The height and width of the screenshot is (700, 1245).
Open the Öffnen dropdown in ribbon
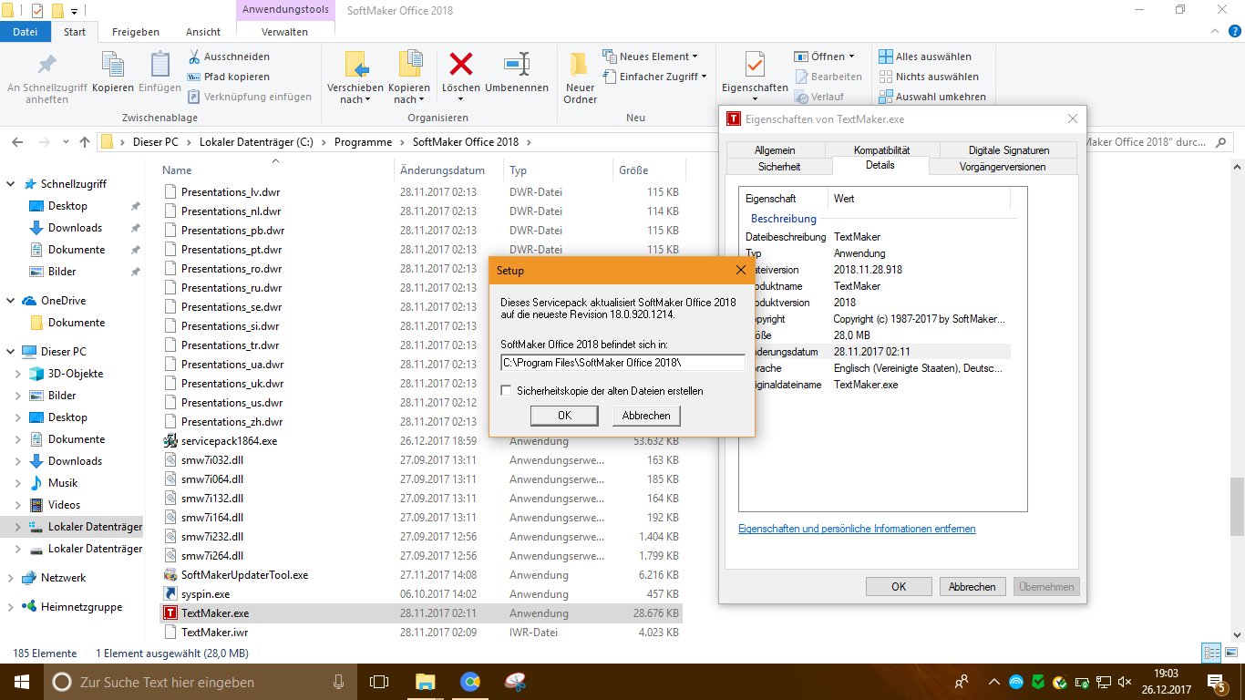[825, 57]
